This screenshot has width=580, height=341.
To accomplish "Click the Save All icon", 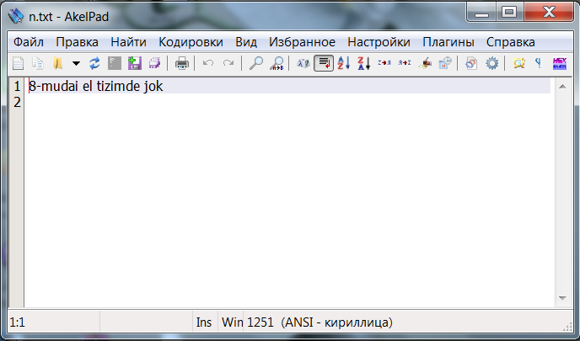I will (x=154, y=63).
